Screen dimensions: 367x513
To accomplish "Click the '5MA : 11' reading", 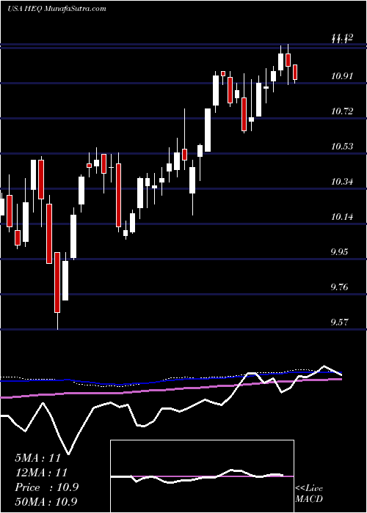I will [38, 458].
